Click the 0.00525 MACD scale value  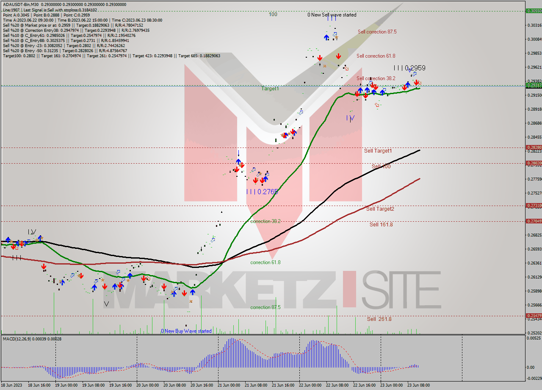[534, 338]
